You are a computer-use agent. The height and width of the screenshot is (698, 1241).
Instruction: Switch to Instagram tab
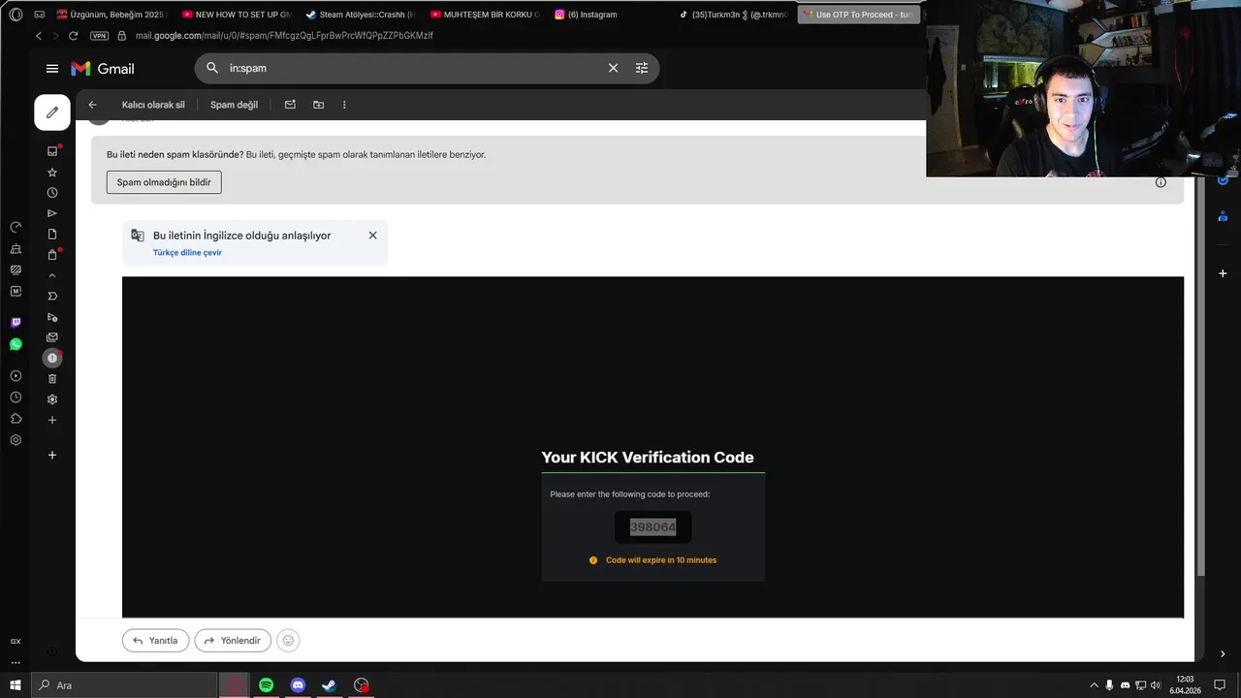609,15
